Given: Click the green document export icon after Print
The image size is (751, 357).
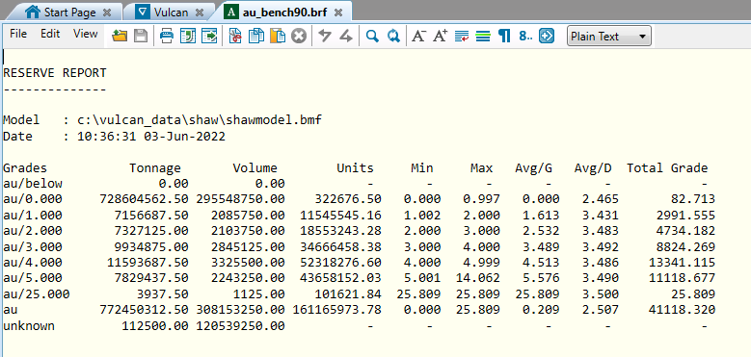Looking at the screenshot, I should pyautogui.click(x=187, y=36).
